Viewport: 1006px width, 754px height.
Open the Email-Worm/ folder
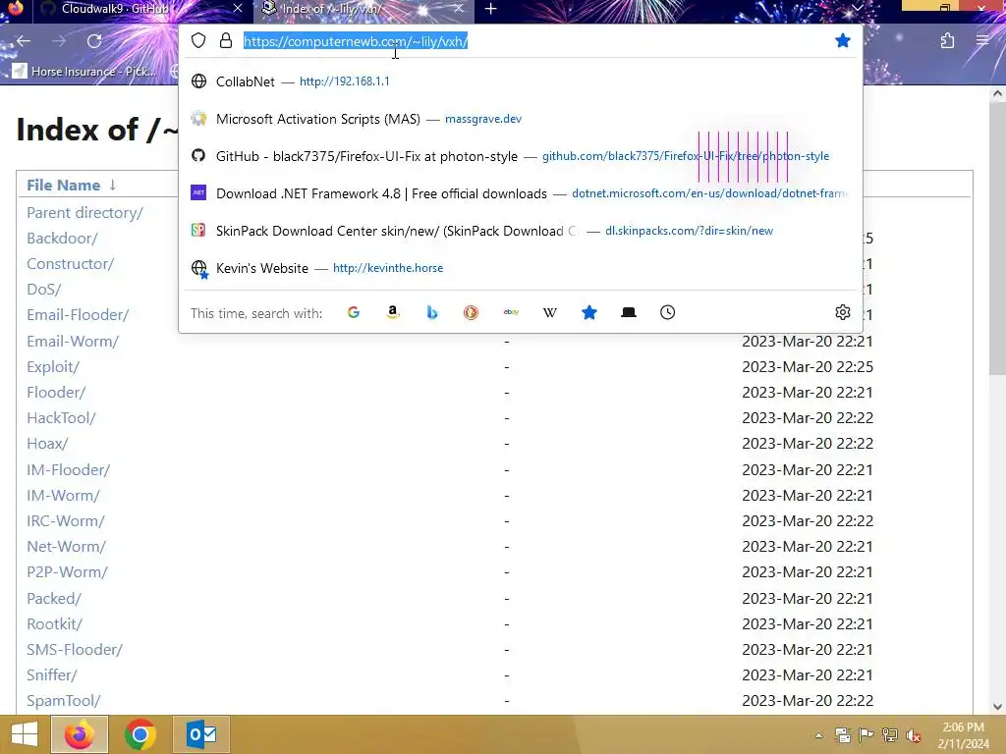pyautogui.click(x=73, y=341)
